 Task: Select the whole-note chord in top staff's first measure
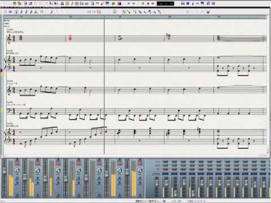(21, 38)
